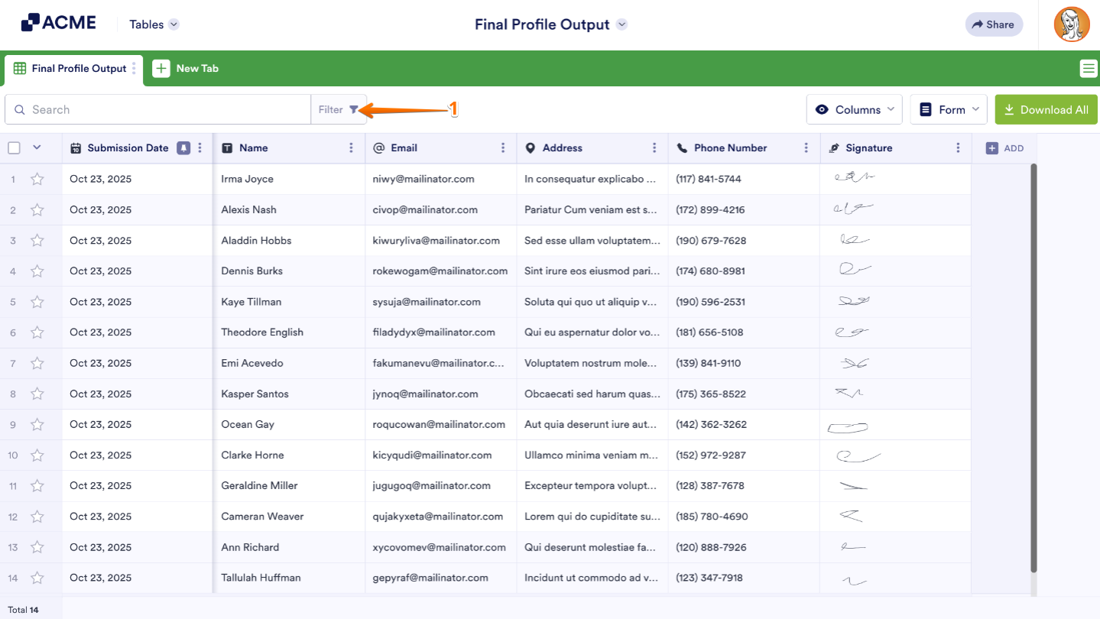Click the ADD button to add a new column

[x=1005, y=147]
